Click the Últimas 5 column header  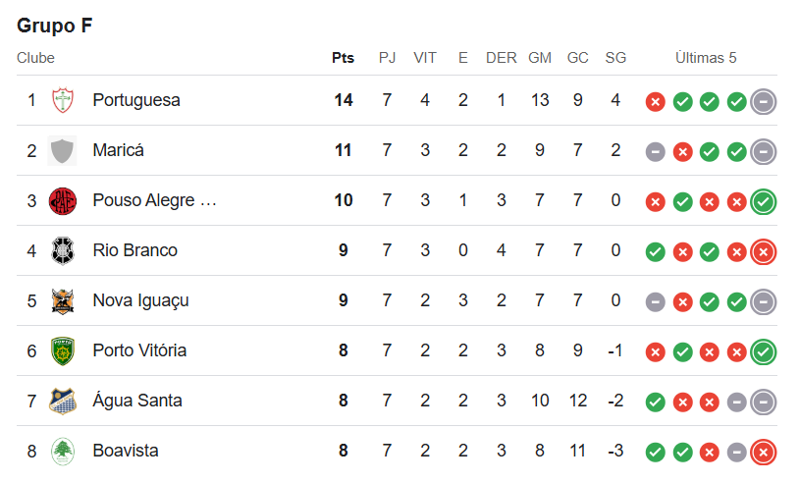[x=706, y=58]
